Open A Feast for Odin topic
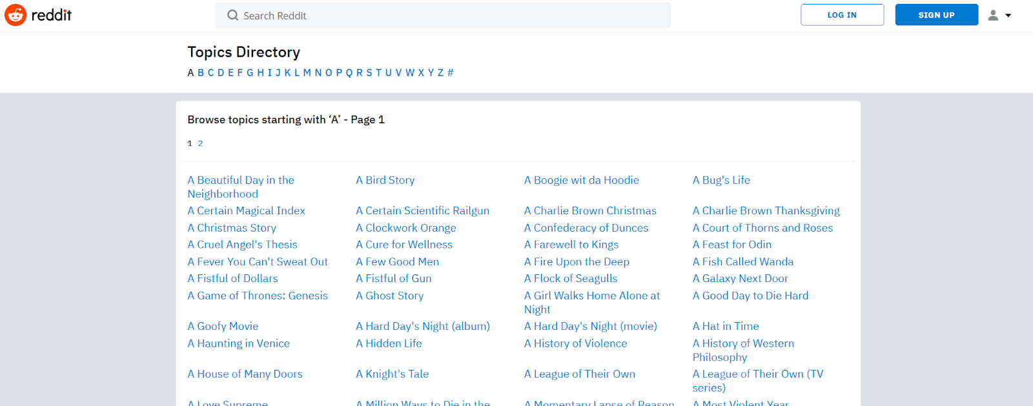Viewport: 1033px width, 406px height. [732, 245]
